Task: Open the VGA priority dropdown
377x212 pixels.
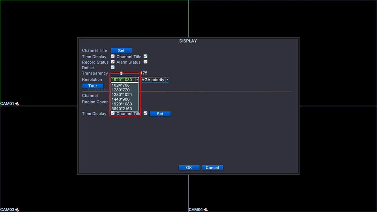Action: click(155, 80)
